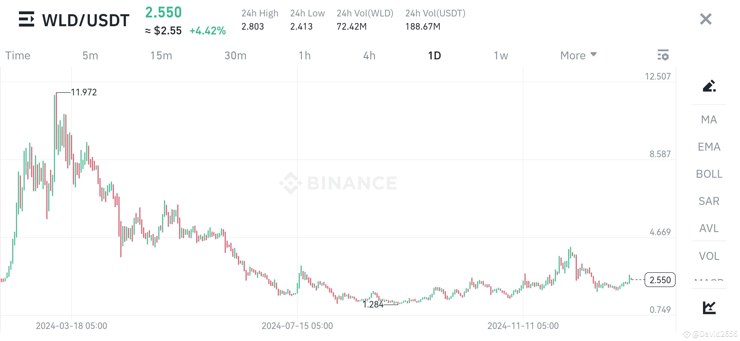
Task: Toggle the VOL indicator display
Action: [x=709, y=256]
